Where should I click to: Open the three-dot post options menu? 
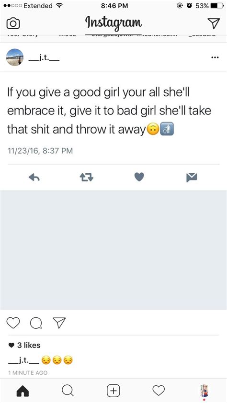click(215, 57)
